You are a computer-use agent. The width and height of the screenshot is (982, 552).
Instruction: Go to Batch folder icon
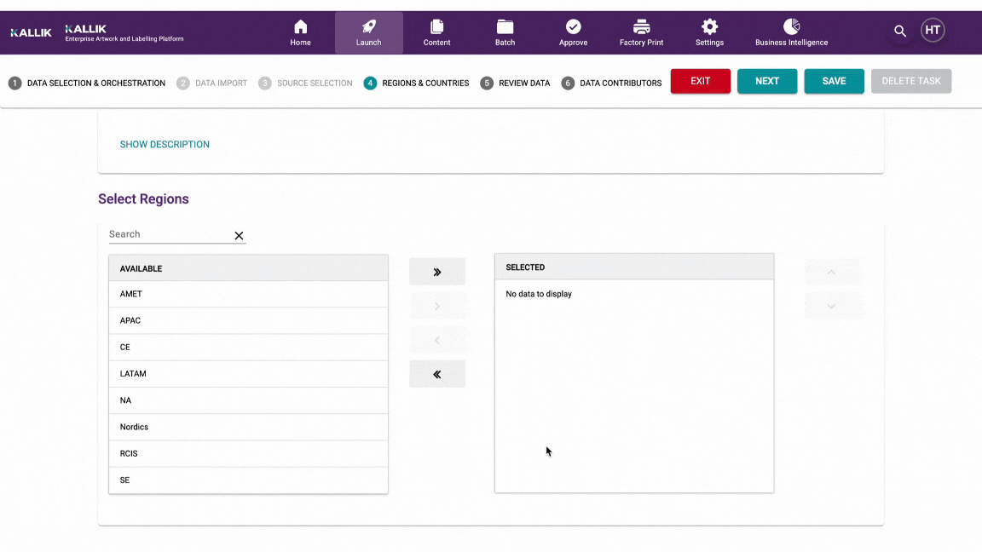505,27
